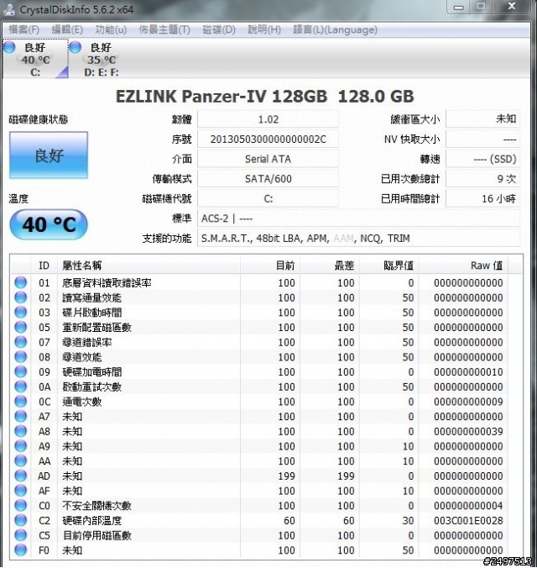This screenshot has height=568, width=537.
Task: Open the 磁碟(D) menu
Action: pos(219,29)
